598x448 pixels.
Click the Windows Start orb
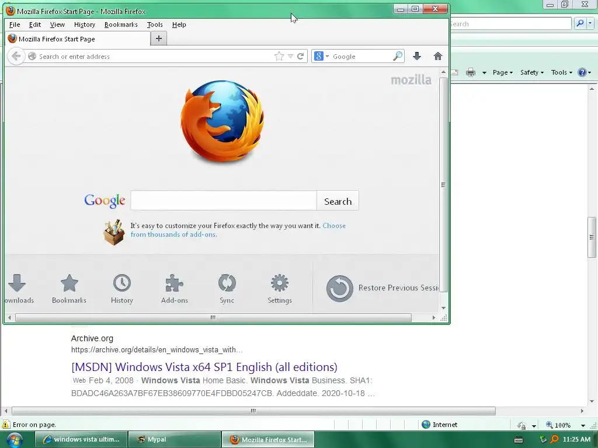pos(15,440)
